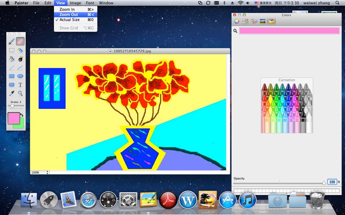Open the File menu
This screenshot has height=215, width=345.
36,3
